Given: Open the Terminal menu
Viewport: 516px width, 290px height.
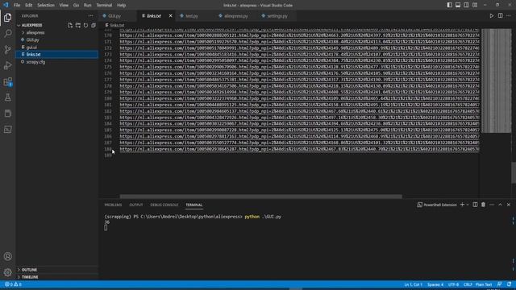Looking at the screenshot, I should pyautogui.click(x=104, y=6).
